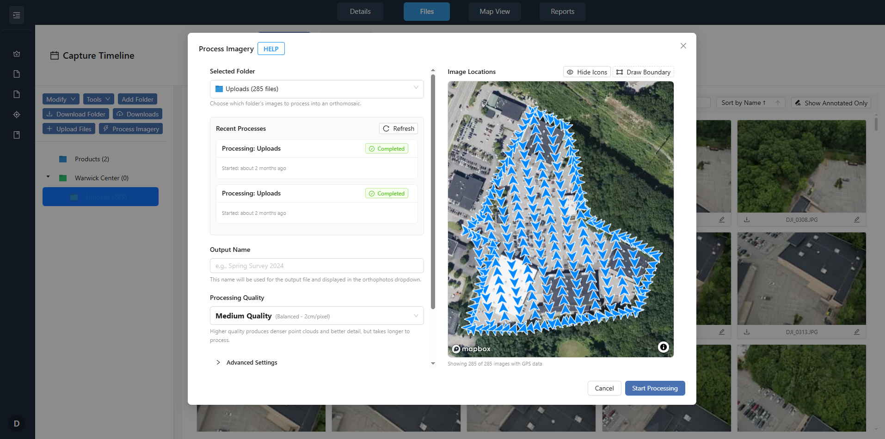Click the Start Processing button
This screenshot has height=439, width=885.
point(655,388)
